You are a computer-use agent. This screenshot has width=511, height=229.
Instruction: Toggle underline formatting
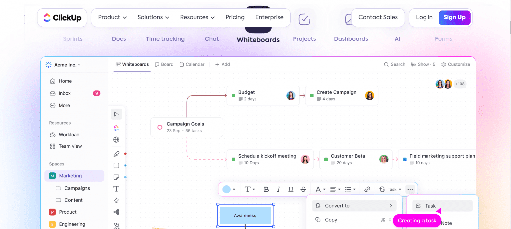(x=291, y=189)
